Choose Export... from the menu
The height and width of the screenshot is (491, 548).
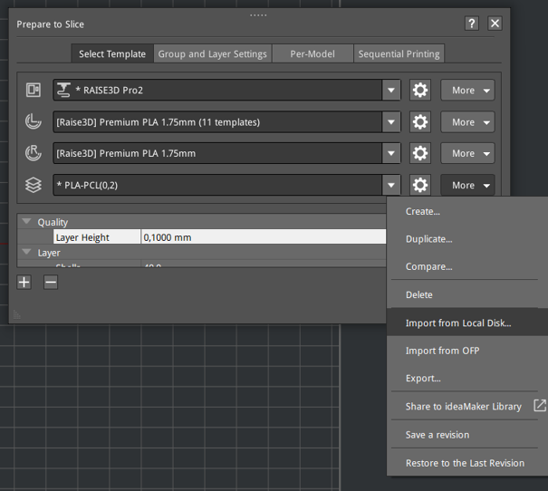pyautogui.click(x=467, y=378)
